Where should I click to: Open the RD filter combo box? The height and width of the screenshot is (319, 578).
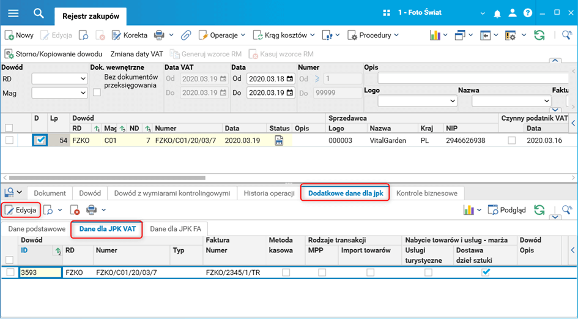pos(59,78)
